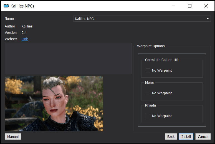Select the Author value Kalilies
Viewport: 215px width, 144px height.
pos(27,26)
